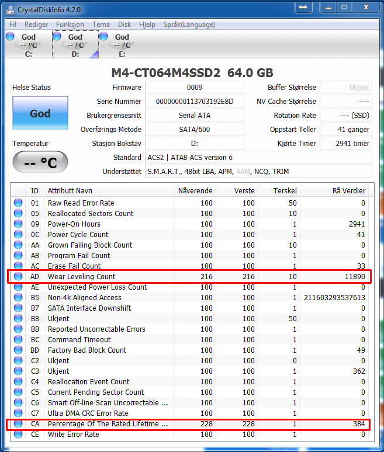Viewport: 384px width, 452px height.
Task: Click the Firmware value field 0009
Action: (x=195, y=88)
